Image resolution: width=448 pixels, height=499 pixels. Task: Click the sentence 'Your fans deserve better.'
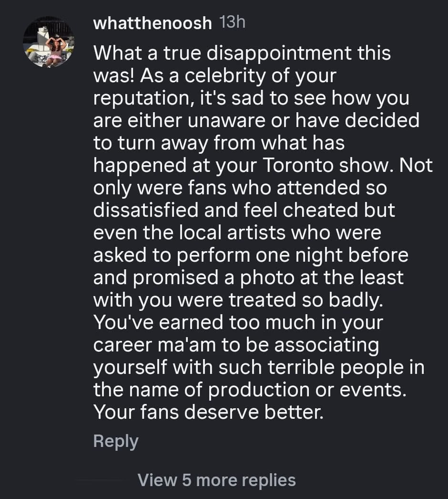click(208, 413)
